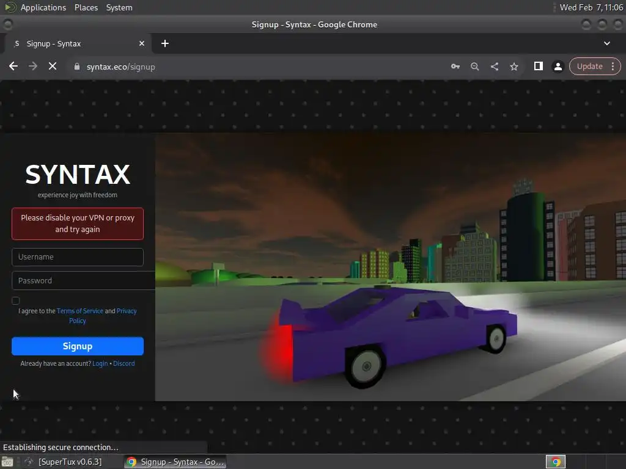Share this page

(x=494, y=66)
